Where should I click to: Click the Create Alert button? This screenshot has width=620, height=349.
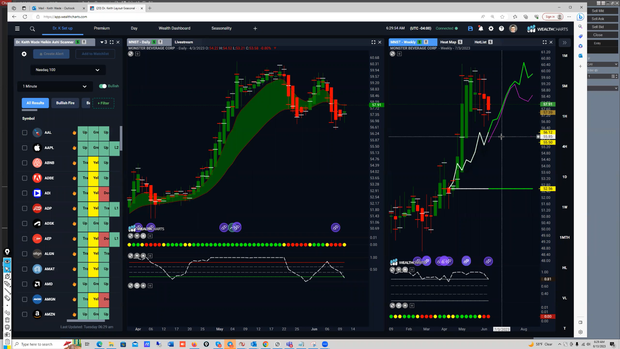tap(51, 54)
